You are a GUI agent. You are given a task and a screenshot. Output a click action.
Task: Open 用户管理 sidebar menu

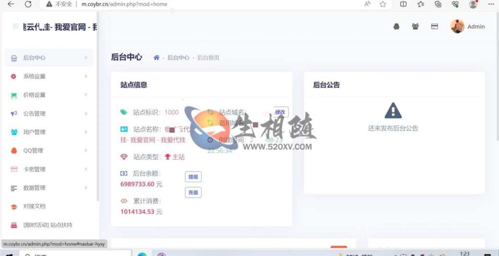click(49, 132)
